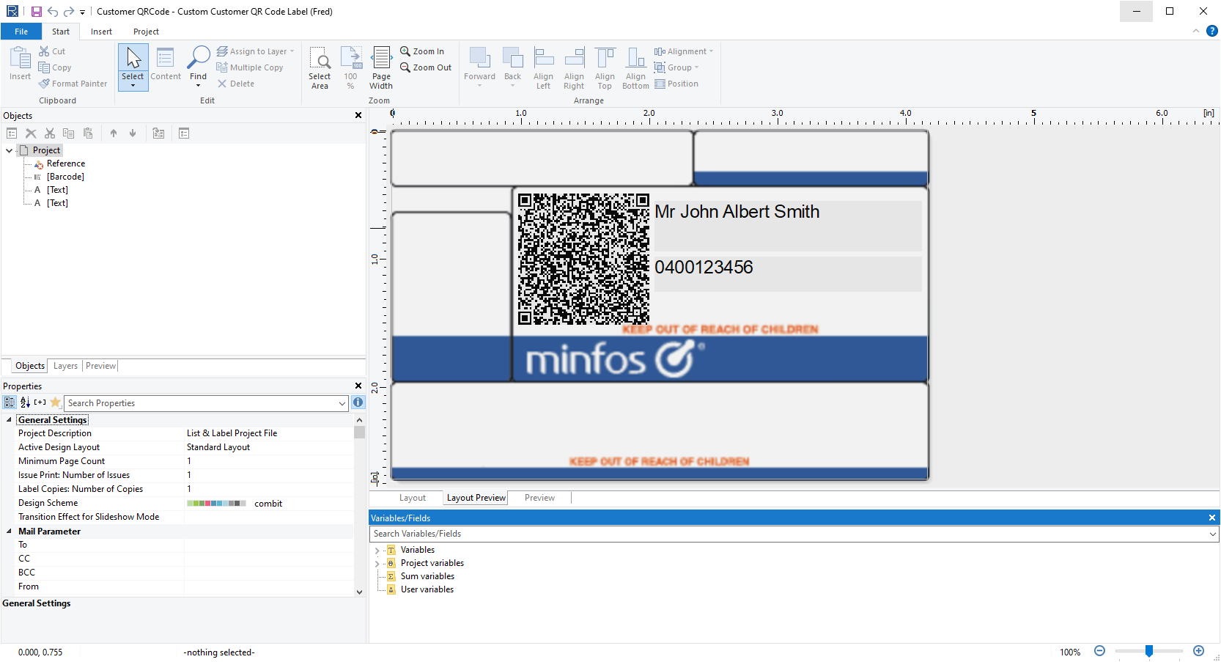Click the Search Properties field
Screen dimensions: 1221x662
(x=206, y=403)
